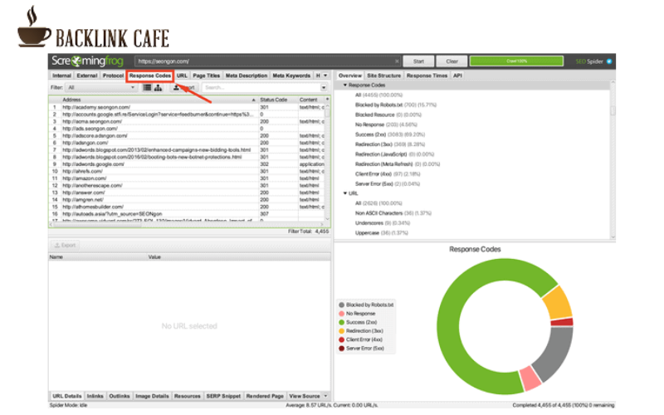Select row http://adwords.google.com/
The height and width of the screenshot is (415, 664).
[186, 164]
